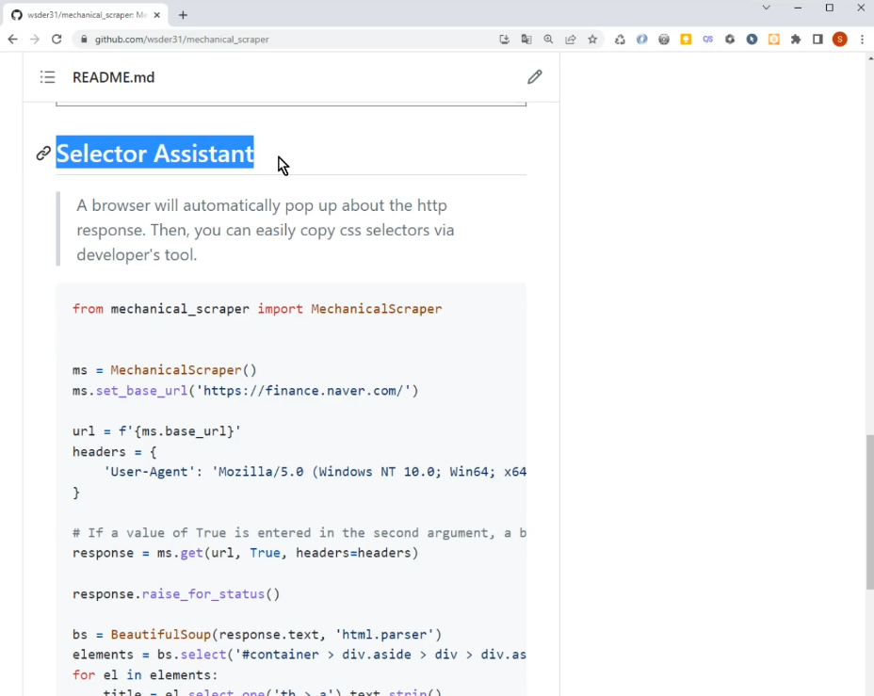Close the wsder31/mechanical_scraper tab
Image resolution: width=874 pixels, height=696 pixels.
156,15
